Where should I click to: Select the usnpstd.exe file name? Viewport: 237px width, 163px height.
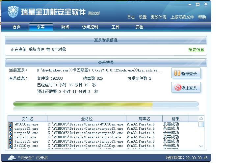point(25,137)
